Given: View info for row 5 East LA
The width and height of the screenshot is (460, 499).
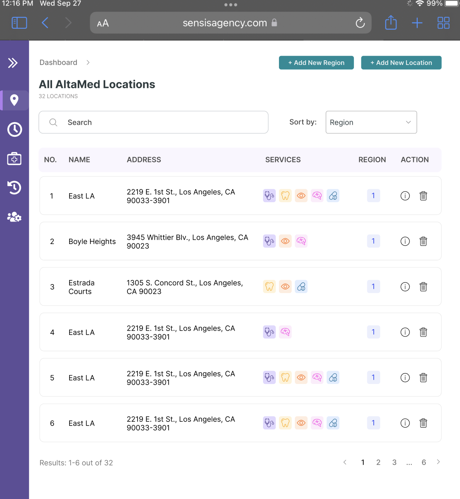Looking at the screenshot, I should (405, 378).
